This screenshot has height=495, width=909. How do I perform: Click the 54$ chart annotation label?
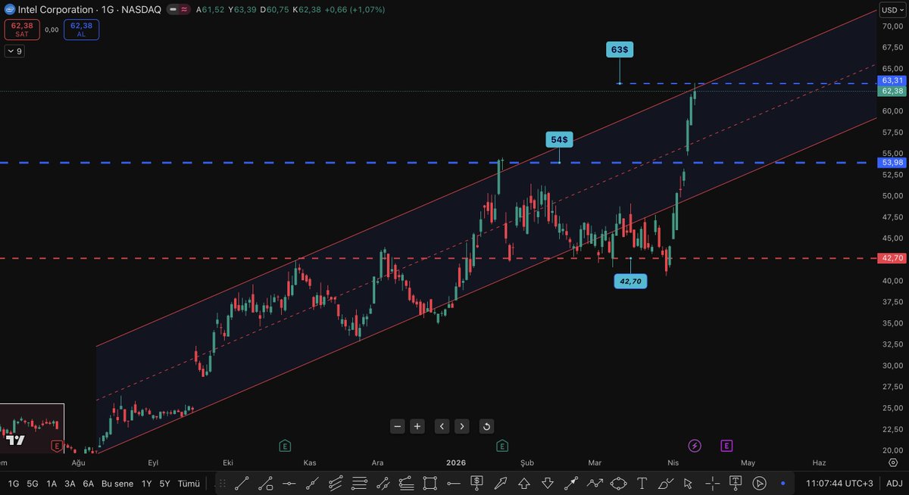[x=560, y=139]
